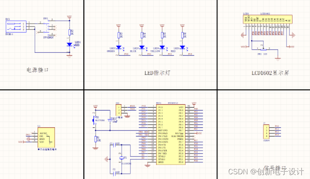Click the YELLOW label under LED4
The height and width of the screenshot is (179, 310).
tap(155, 51)
